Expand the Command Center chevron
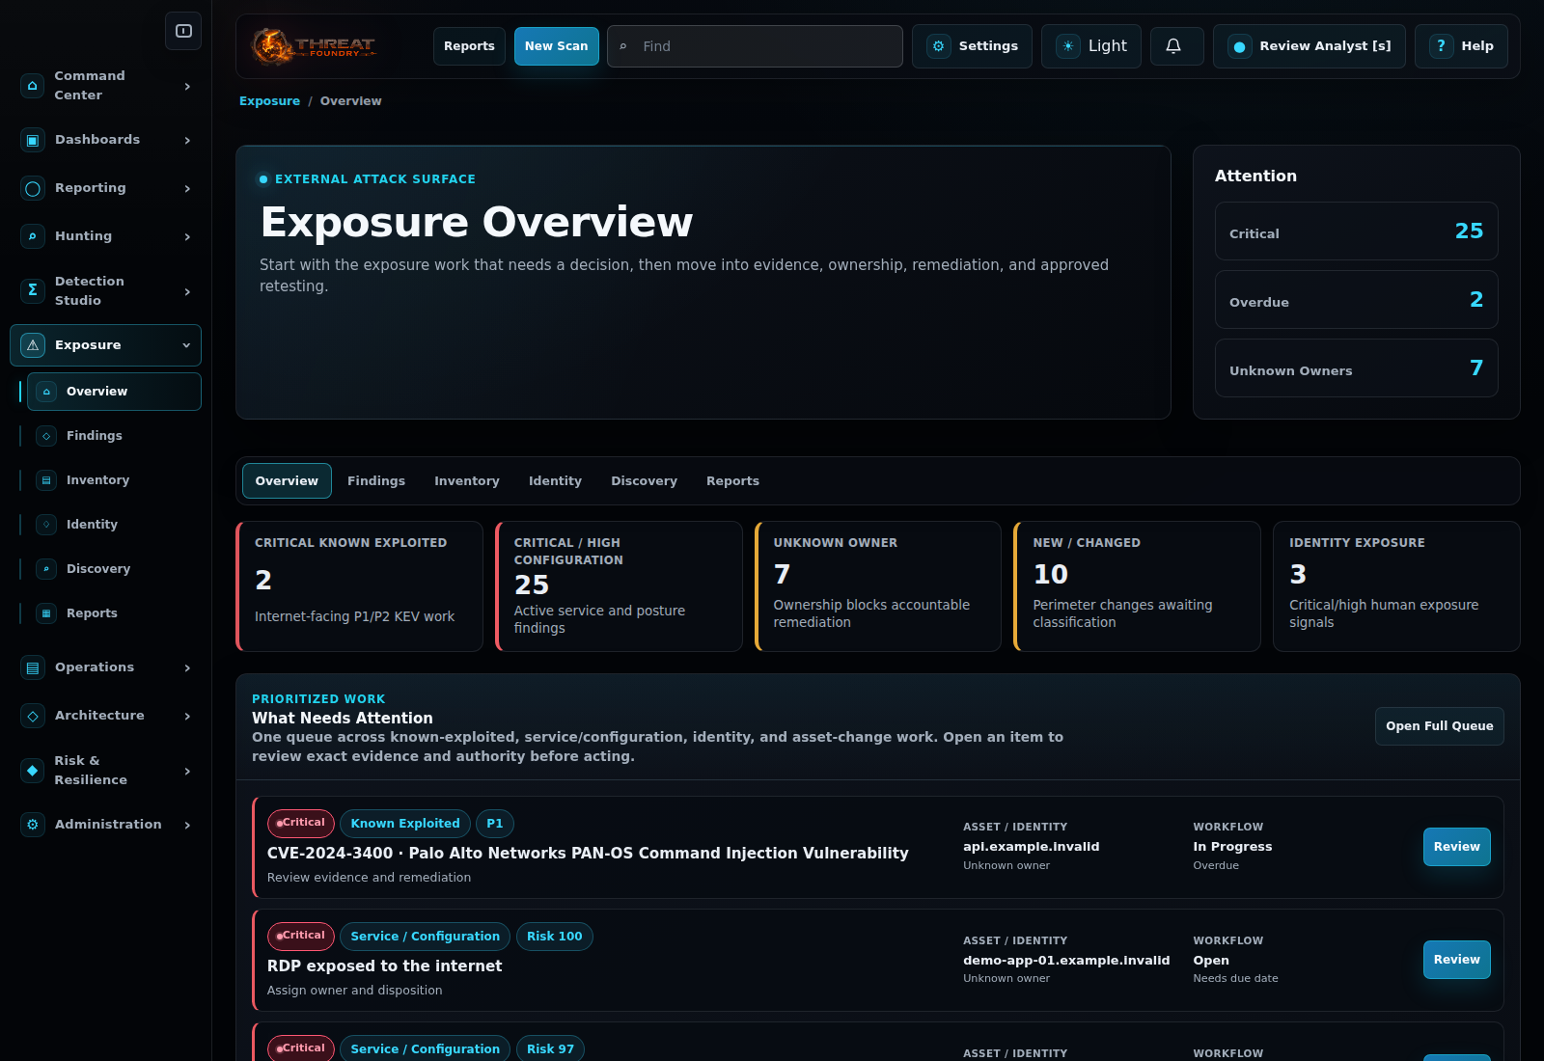 click(x=187, y=87)
